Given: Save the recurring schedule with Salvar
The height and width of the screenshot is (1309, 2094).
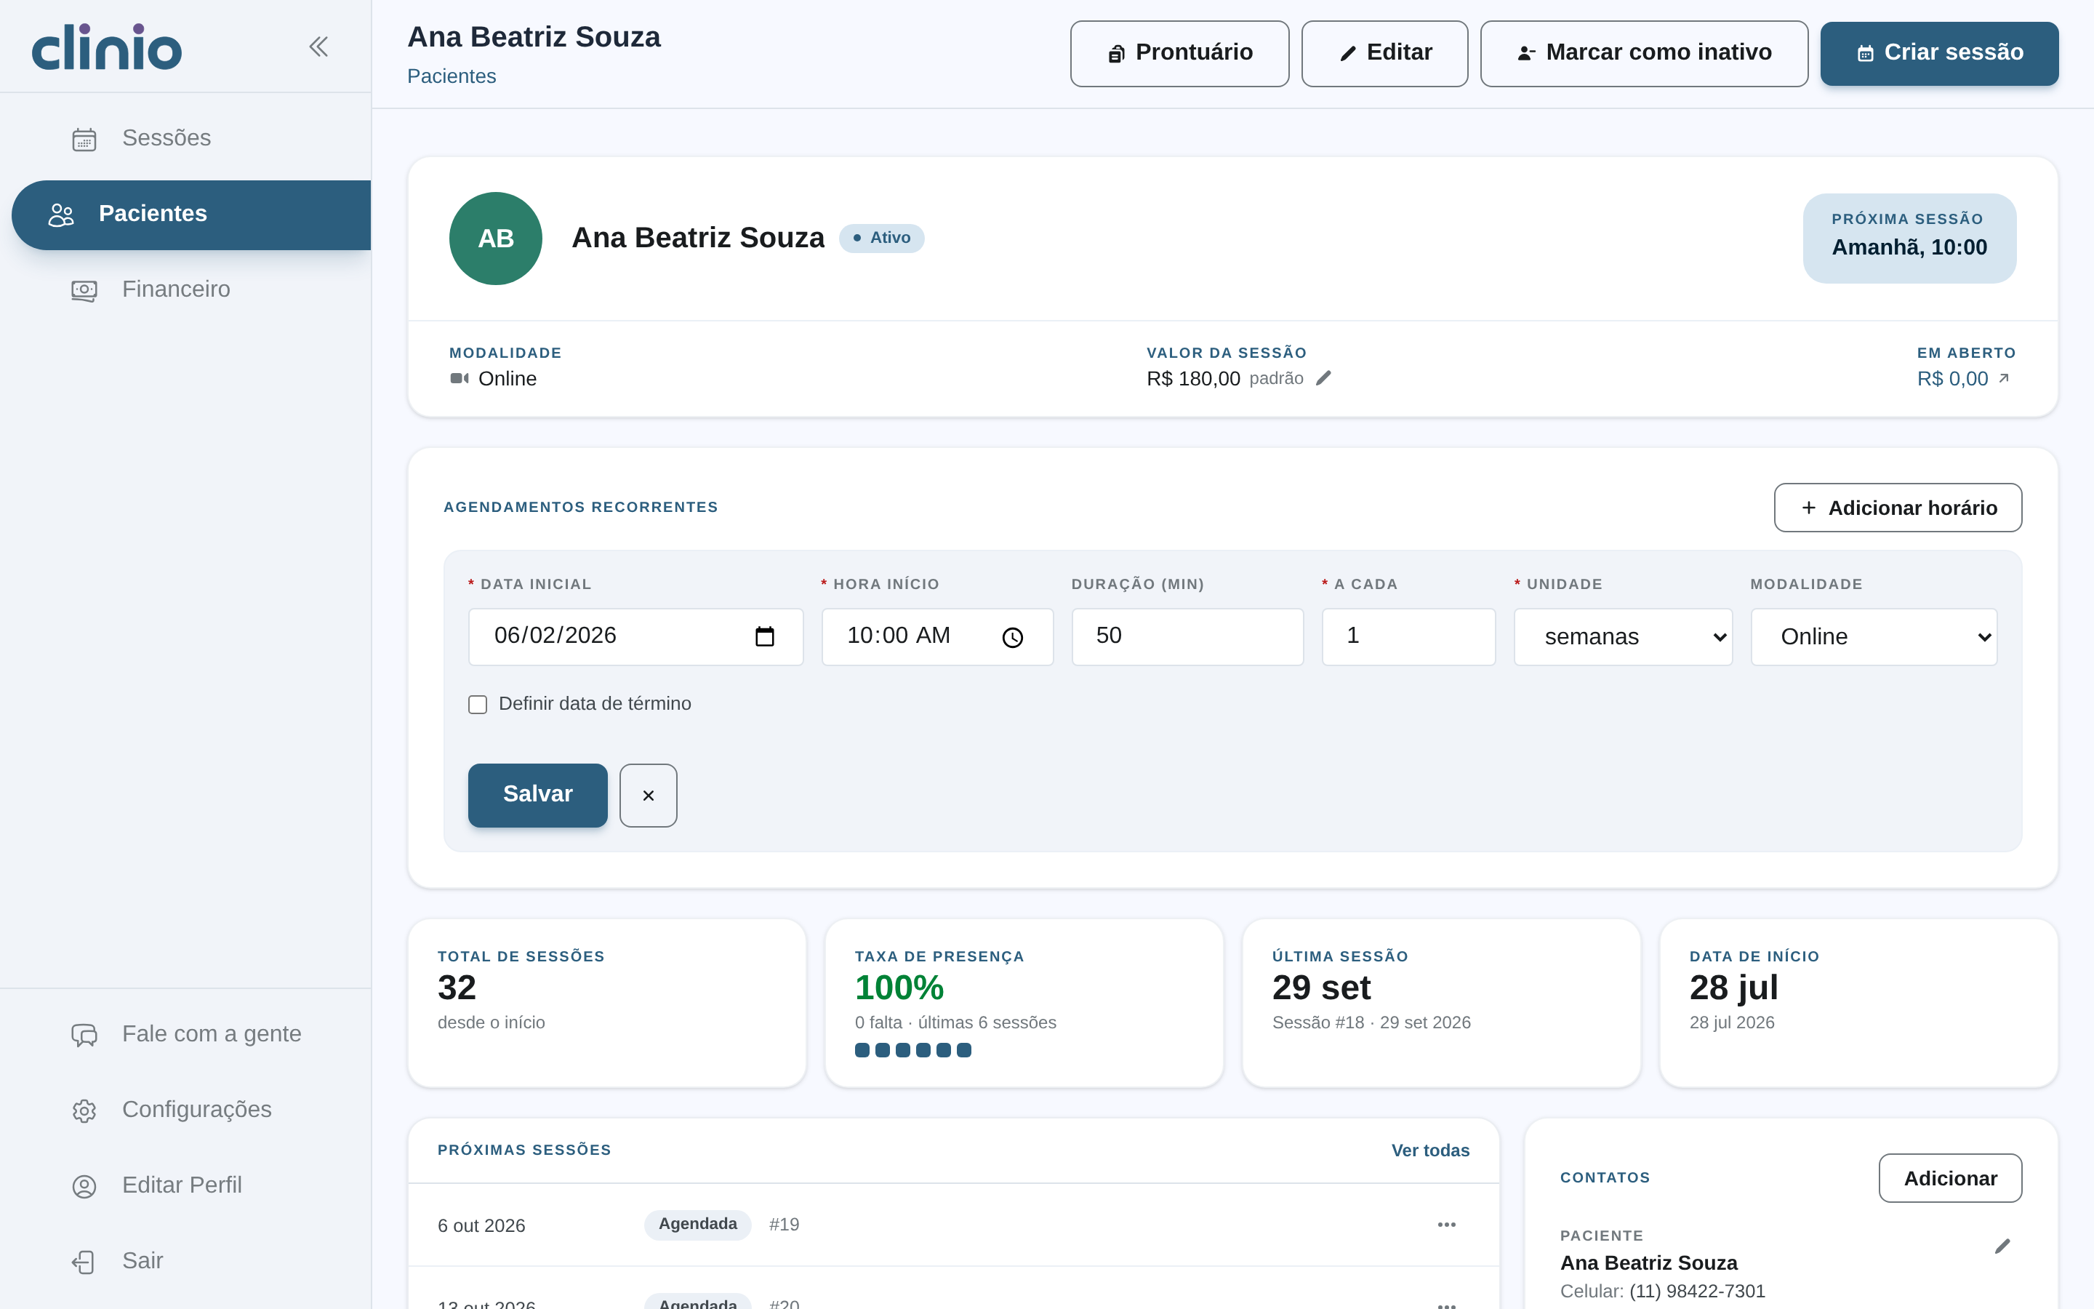Looking at the screenshot, I should 537,795.
